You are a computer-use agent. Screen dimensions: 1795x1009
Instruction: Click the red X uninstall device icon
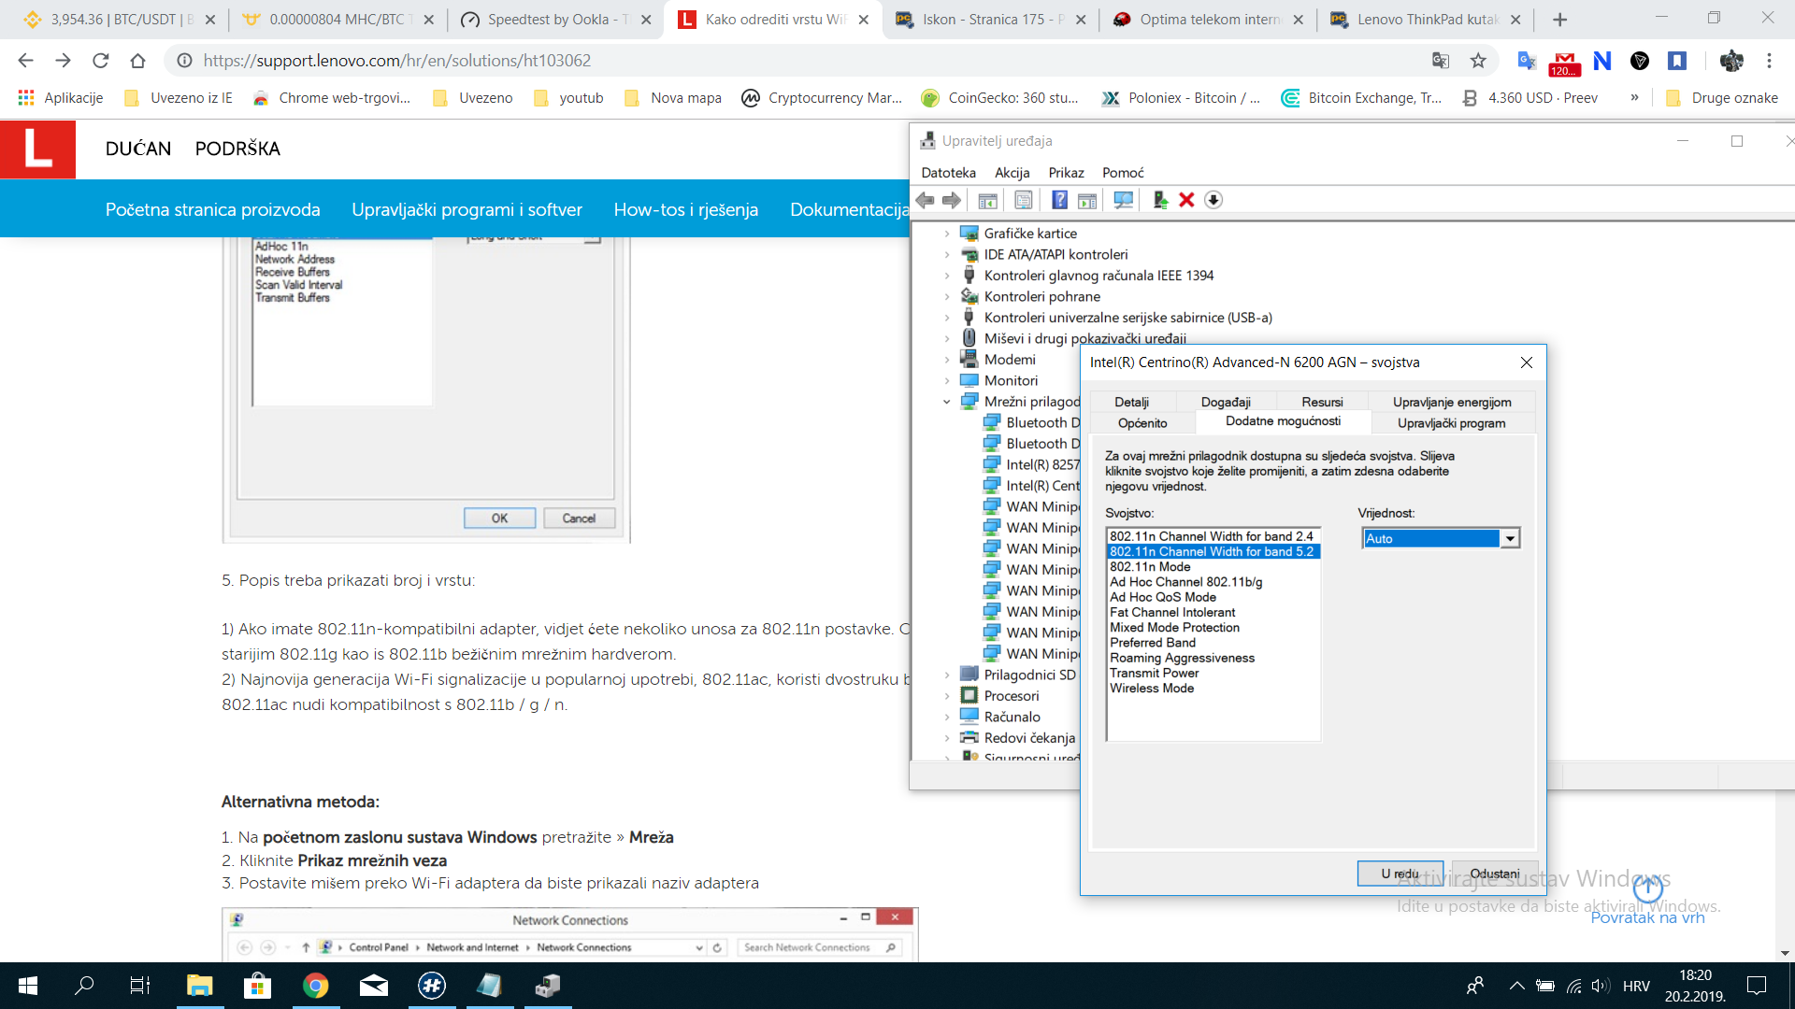(1186, 200)
